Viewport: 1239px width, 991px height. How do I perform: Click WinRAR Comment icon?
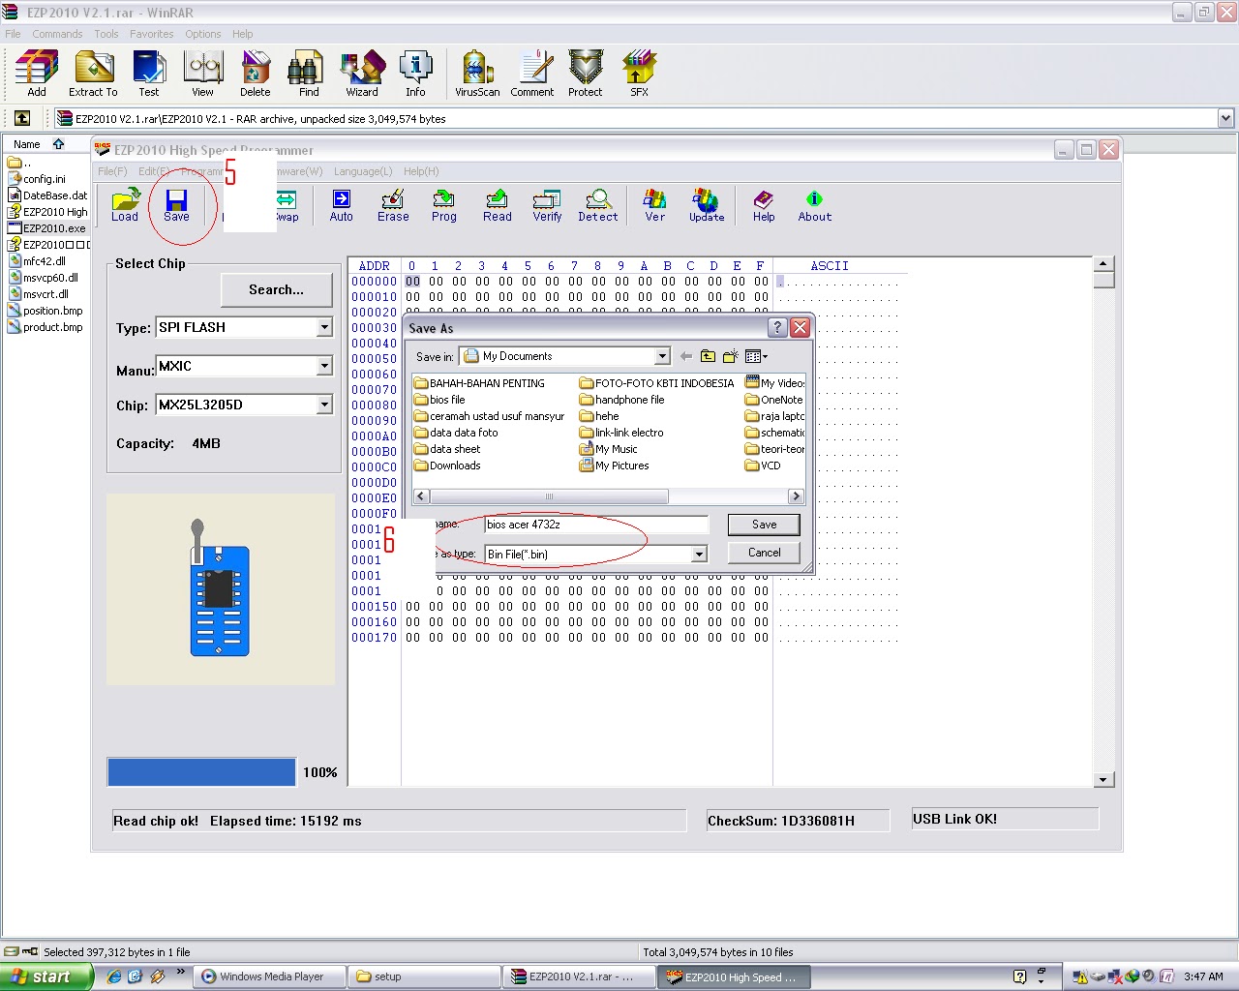[532, 74]
